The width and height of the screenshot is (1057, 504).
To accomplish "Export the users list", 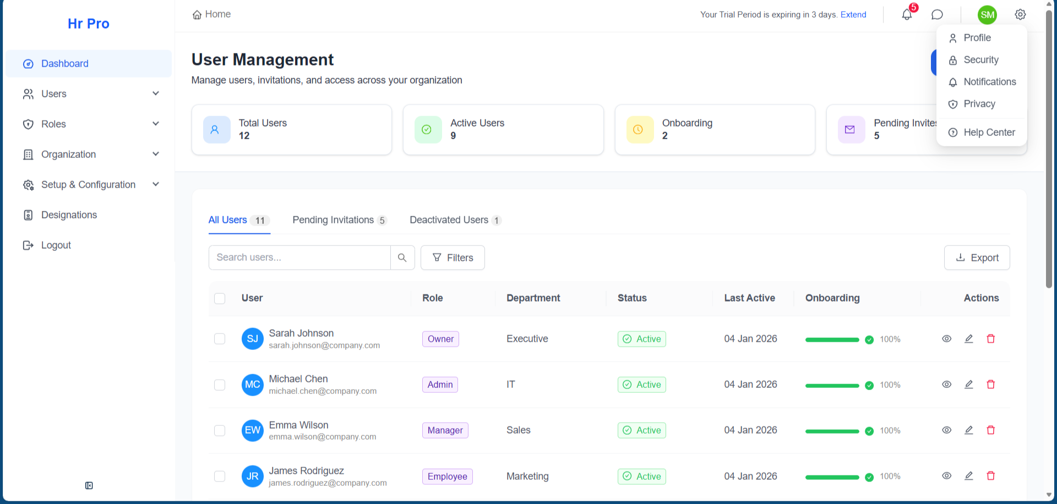I will coord(977,258).
